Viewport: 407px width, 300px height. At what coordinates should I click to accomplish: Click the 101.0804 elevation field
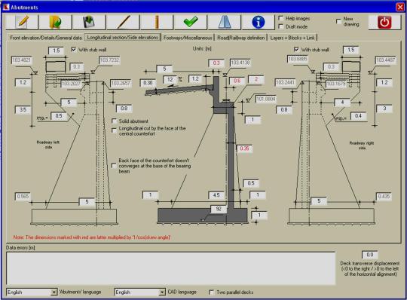(266, 99)
